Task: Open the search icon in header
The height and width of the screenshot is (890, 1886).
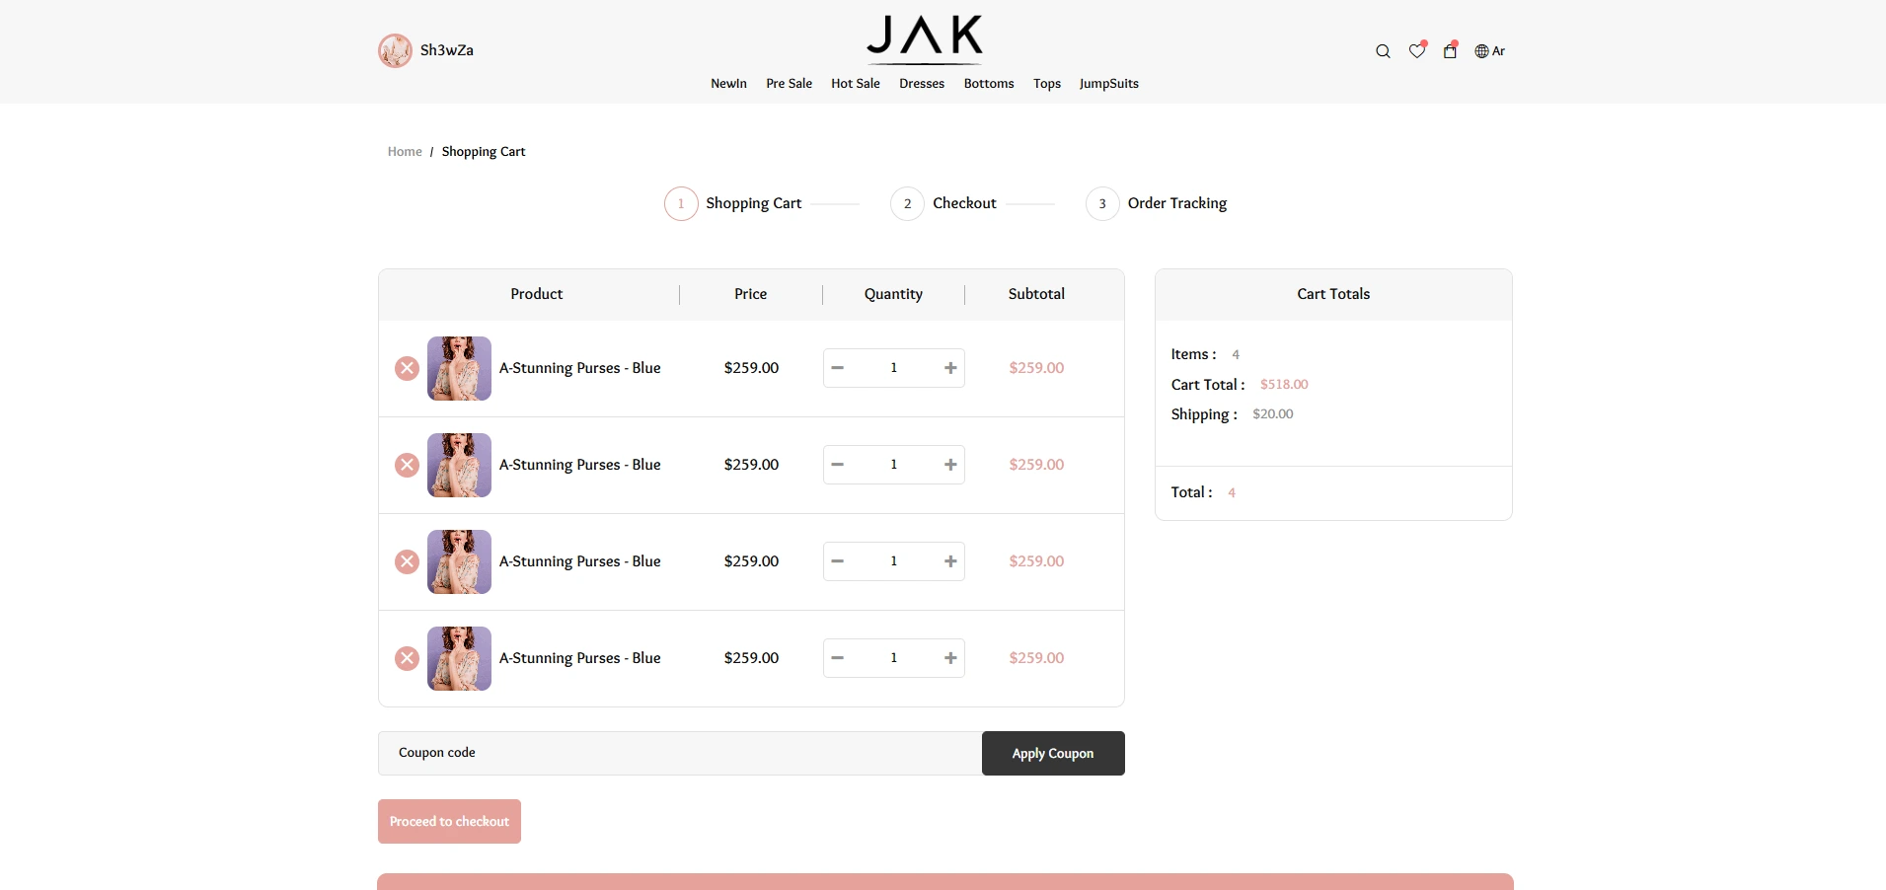Action: click(x=1383, y=51)
